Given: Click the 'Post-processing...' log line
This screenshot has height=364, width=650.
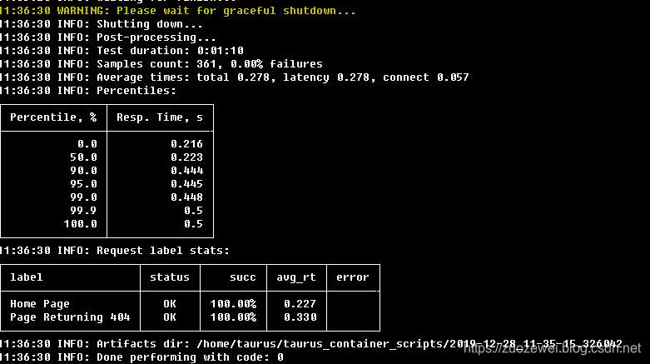Looking at the screenshot, I should click(x=108, y=37).
